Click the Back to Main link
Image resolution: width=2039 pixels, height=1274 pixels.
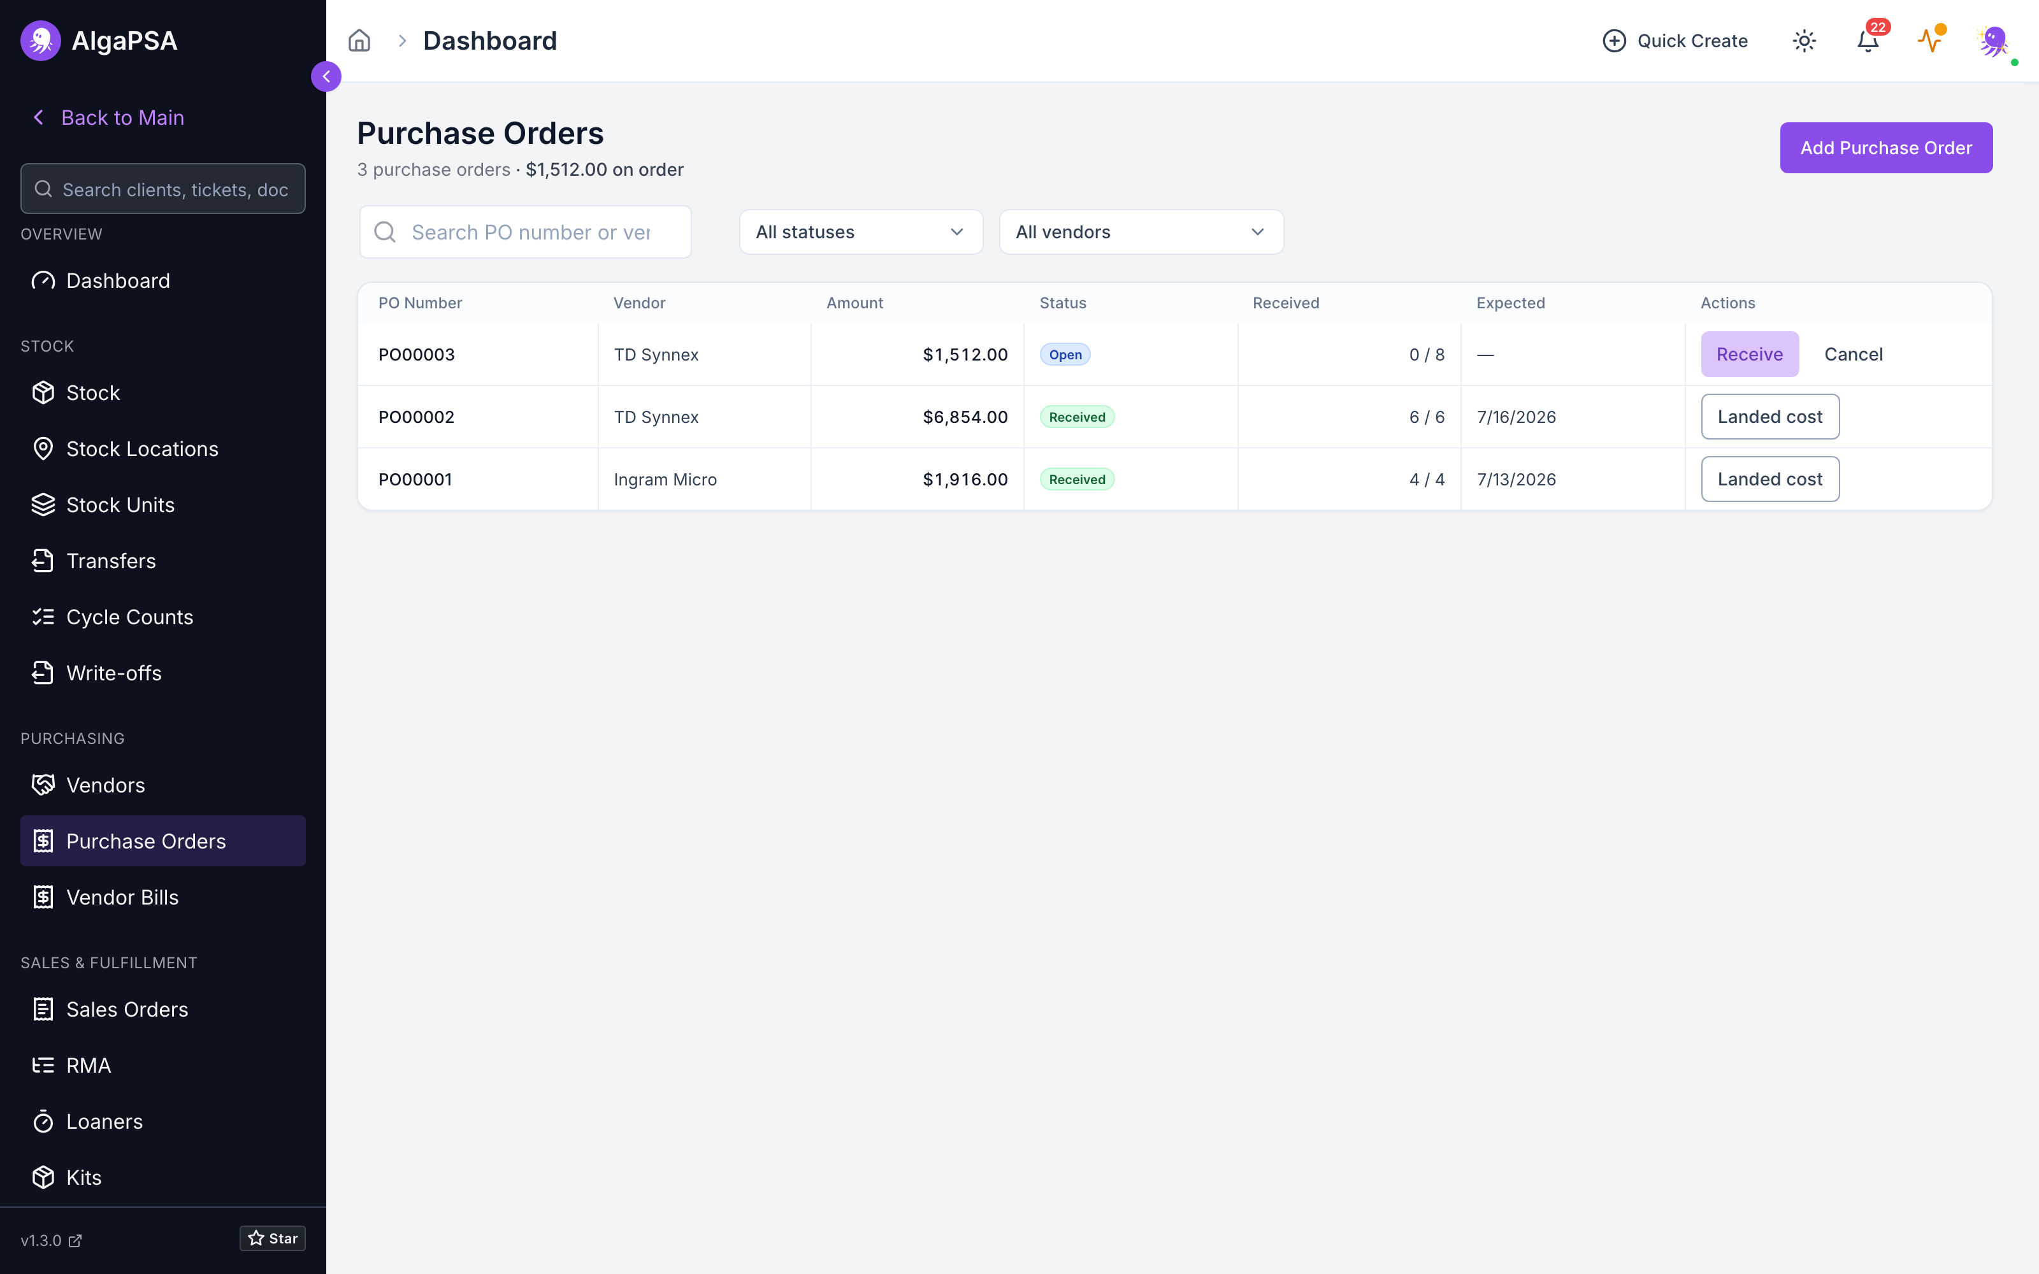click(x=122, y=117)
